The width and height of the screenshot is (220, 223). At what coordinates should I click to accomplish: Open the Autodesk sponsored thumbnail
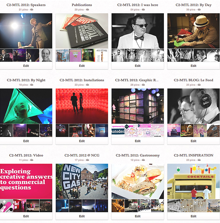[x=118, y=131]
